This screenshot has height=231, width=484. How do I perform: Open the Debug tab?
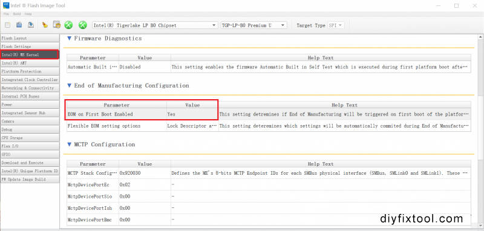pos(30,129)
